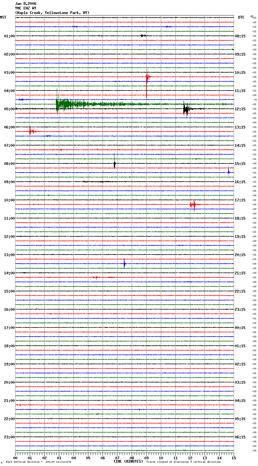Select the '09:00' MST hour label

(x=9, y=182)
